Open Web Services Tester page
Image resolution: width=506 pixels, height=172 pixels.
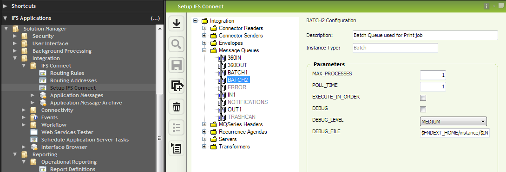(x=67, y=132)
